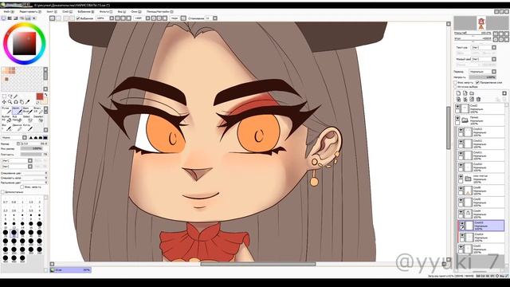The image size is (510, 287).
Task: Open the layer blending mode Нормальный dropdown
Action: point(494,71)
